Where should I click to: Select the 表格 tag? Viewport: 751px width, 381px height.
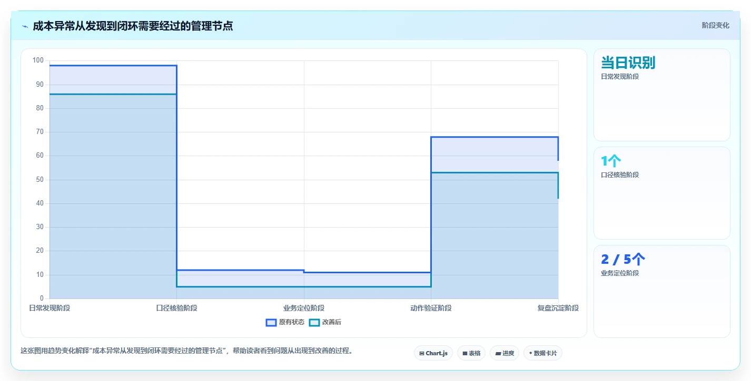click(471, 353)
